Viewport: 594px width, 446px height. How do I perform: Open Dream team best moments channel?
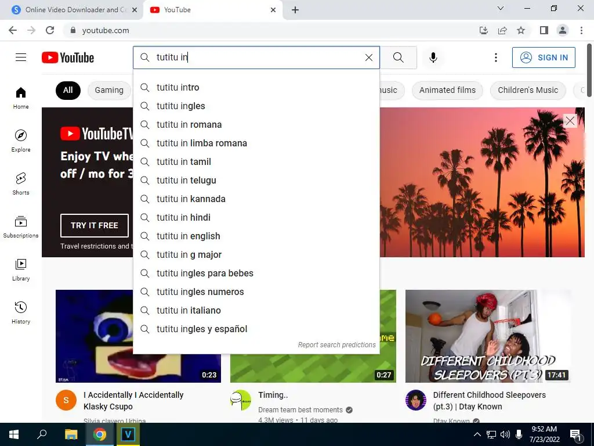(300, 410)
